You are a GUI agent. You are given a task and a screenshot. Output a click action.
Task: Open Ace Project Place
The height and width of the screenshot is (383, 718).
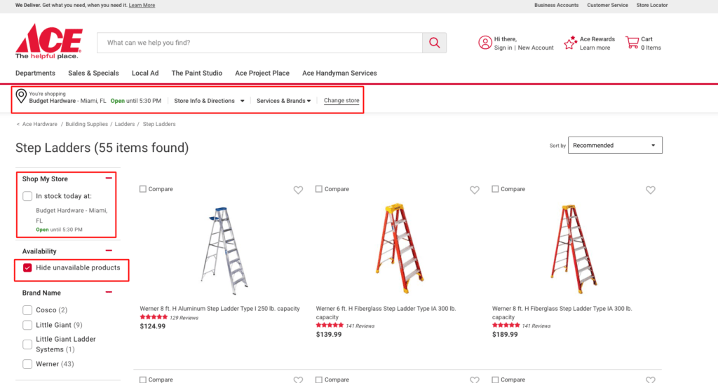tap(262, 73)
